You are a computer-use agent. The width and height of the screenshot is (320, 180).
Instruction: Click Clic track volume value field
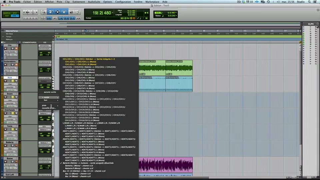point(45,53)
